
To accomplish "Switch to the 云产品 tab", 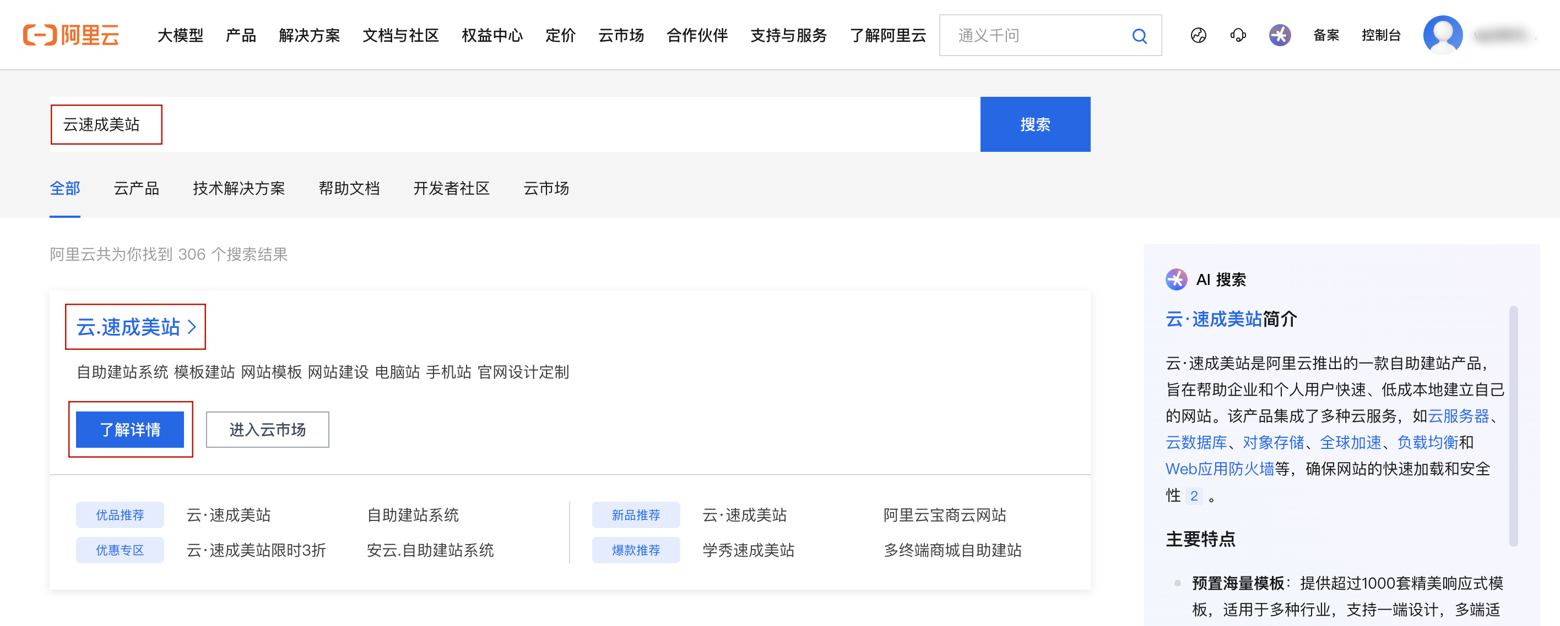I will click(x=137, y=189).
